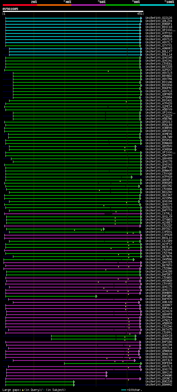Viewport: 177px width, 392px height.
Task: Select the UniRef100_Q9SU13 label
Action: point(159,122)
